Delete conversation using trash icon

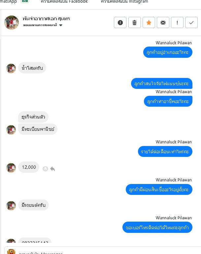(x=134, y=22)
